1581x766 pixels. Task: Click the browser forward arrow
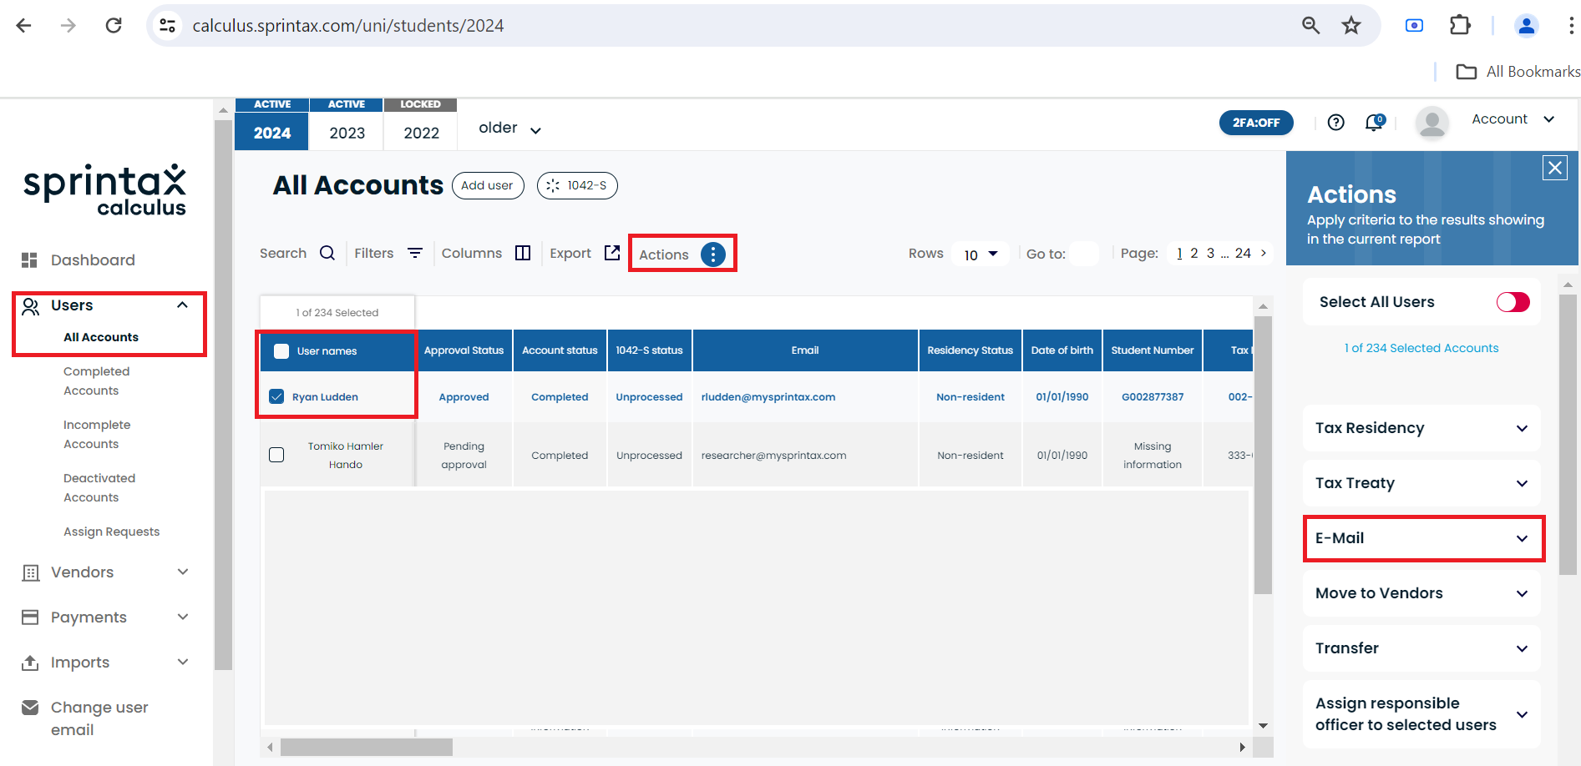pos(68,25)
